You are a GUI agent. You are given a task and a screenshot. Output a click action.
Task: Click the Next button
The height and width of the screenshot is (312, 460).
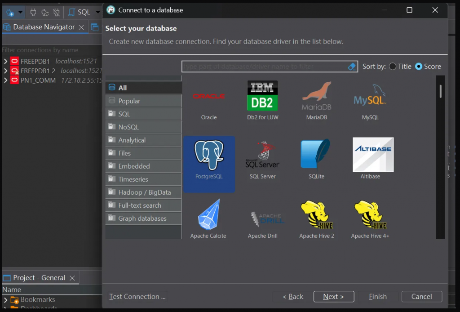pyautogui.click(x=334, y=296)
